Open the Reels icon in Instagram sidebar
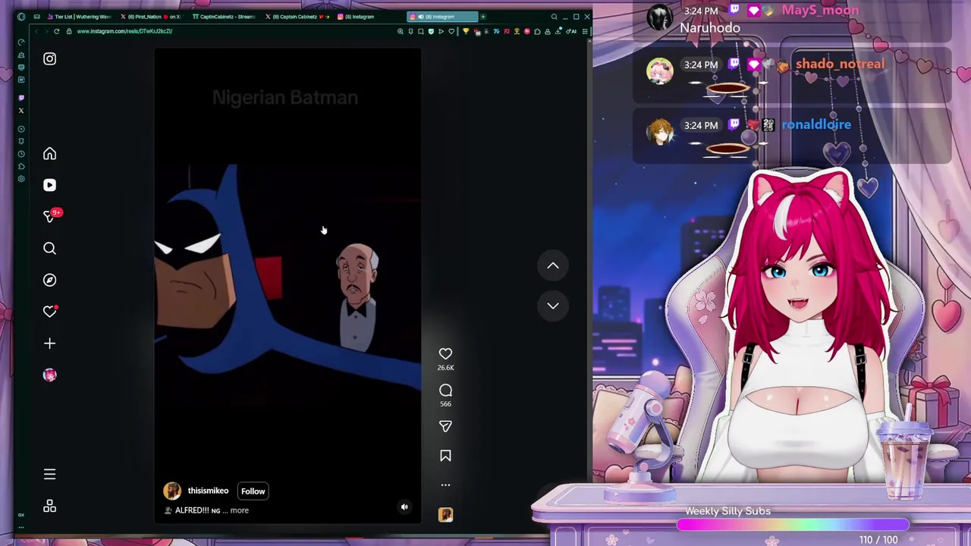Viewport: 971px width, 546px height. (x=49, y=185)
